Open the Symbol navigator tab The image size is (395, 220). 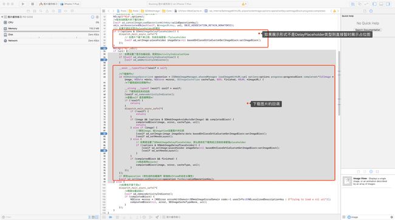click(x=35, y=11)
